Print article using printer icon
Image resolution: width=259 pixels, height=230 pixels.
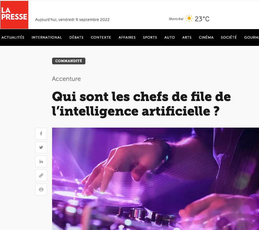[x=41, y=189]
